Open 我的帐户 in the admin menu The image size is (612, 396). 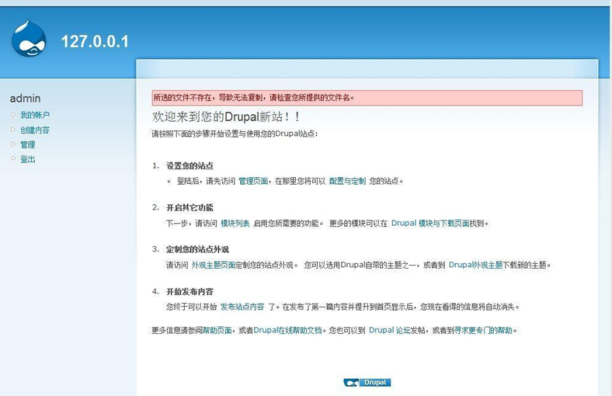coord(35,115)
